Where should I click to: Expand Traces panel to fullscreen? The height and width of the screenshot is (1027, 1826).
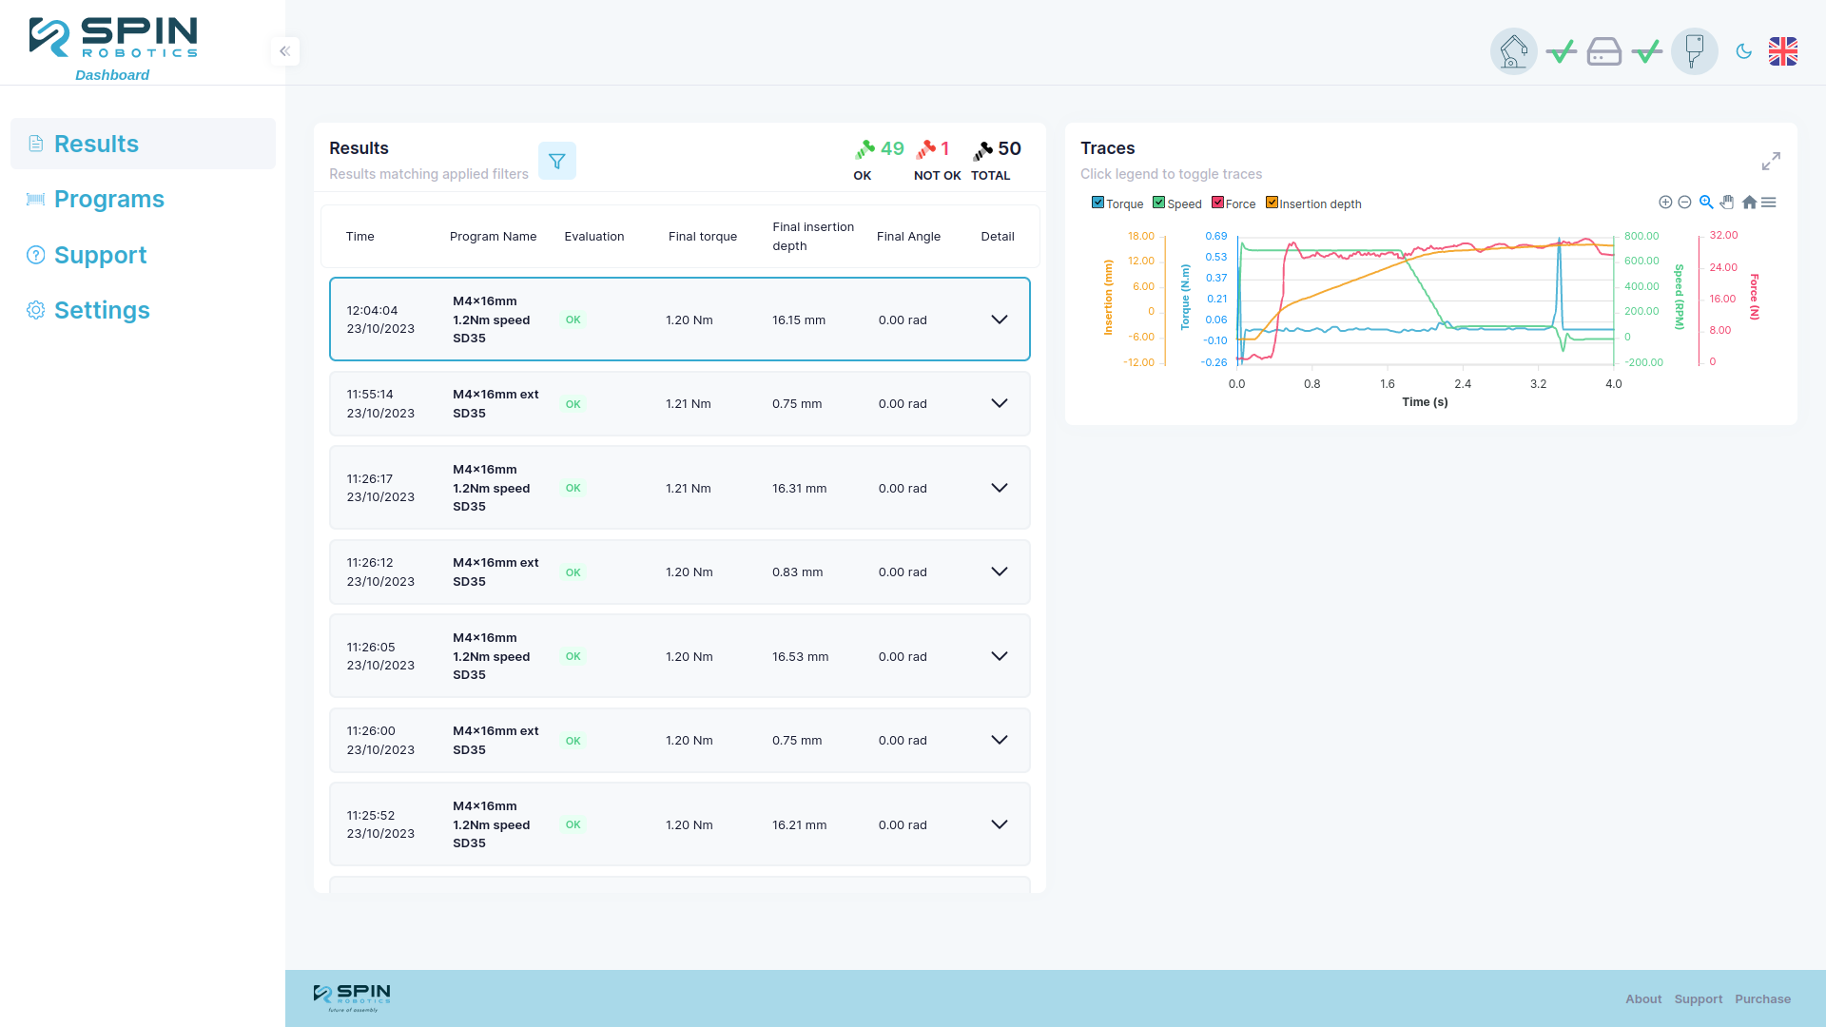(1771, 162)
